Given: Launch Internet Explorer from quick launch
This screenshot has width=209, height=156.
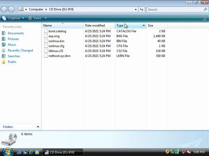Looking at the screenshot, I should tap(31, 152).
